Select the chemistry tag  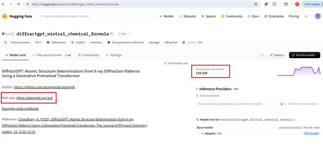click(96, 42)
